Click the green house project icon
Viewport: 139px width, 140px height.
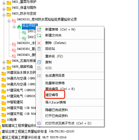(19, 27)
